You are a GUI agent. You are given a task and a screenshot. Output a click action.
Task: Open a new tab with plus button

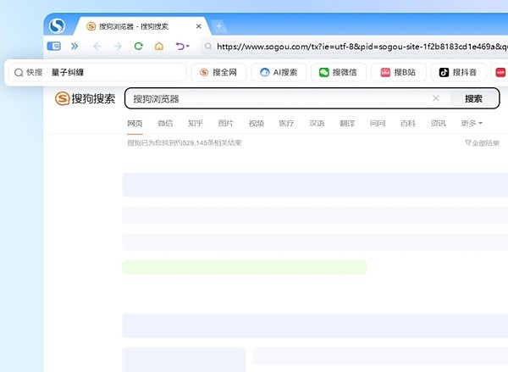point(219,26)
